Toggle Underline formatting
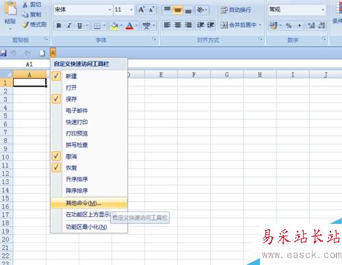 (79, 25)
